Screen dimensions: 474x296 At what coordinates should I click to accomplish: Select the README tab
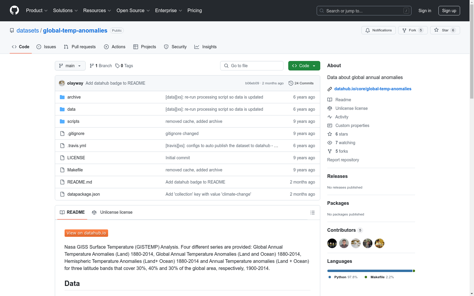pyautogui.click(x=72, y=212)
